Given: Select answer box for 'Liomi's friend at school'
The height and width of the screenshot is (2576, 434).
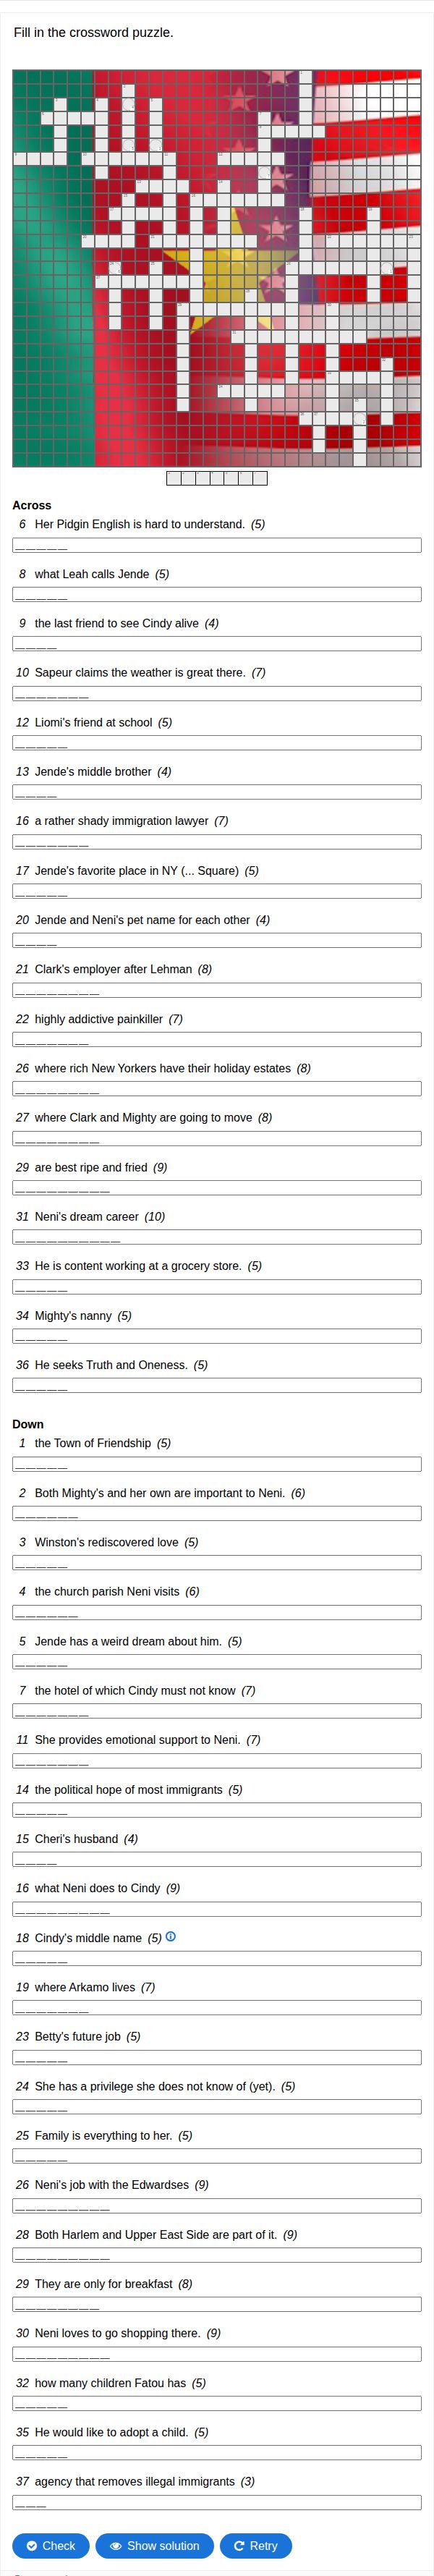Looking at the screenshot, I should pyautogui.click(x=216, y=743).
